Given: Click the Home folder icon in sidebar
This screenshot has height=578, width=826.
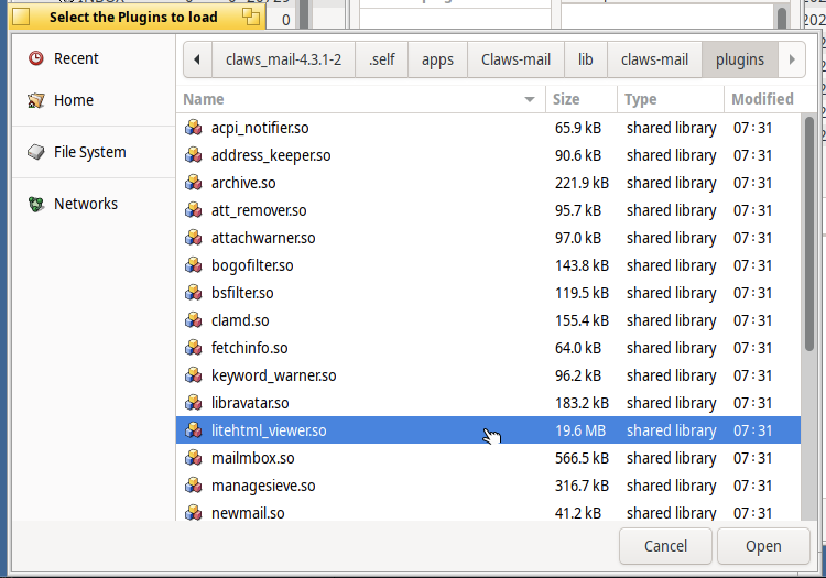Looking at the screenshot, I should (36, 100).
